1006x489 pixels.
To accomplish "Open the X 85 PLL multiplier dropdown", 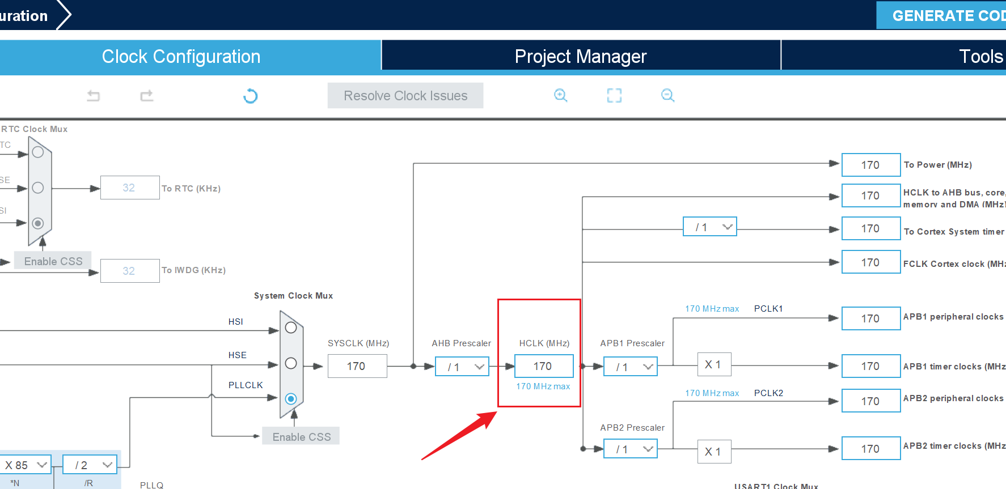I will 25,465.
